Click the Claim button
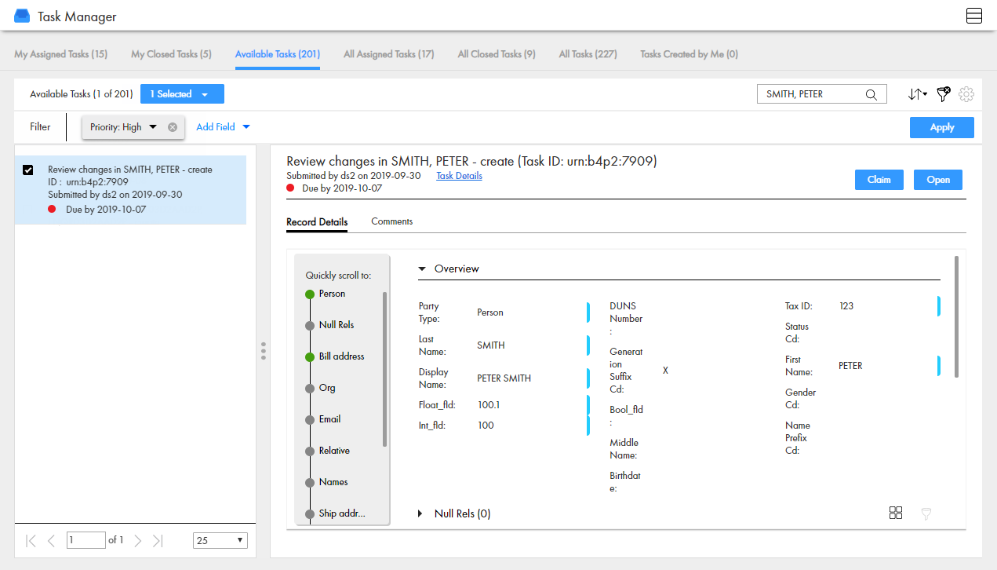The height and width of the screenshot is (570, 997). 879,180
